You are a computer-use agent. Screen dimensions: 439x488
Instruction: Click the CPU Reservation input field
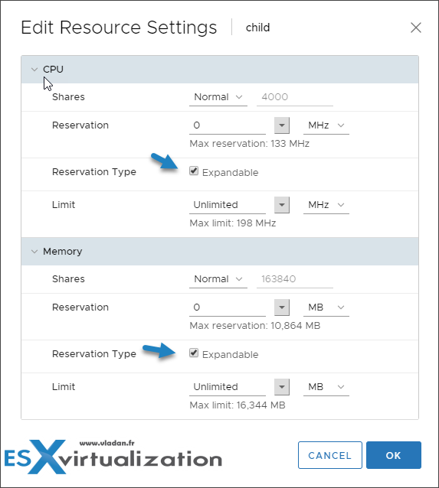pyautogui.click(x=228, y=125)
